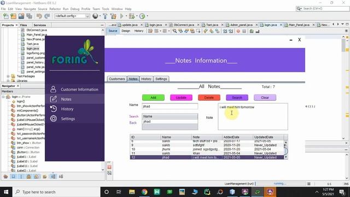Click the IDE search box
Screen dimensions: 350x197
click(323, 9)
